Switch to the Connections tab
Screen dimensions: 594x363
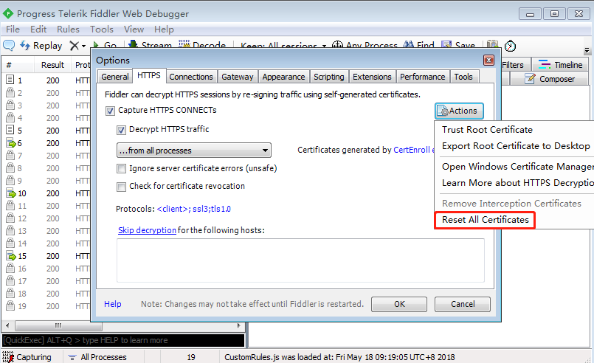(x=191, y=77)
